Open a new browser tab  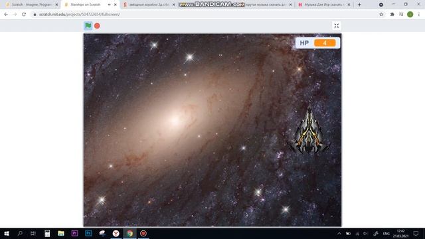(359, 5)
